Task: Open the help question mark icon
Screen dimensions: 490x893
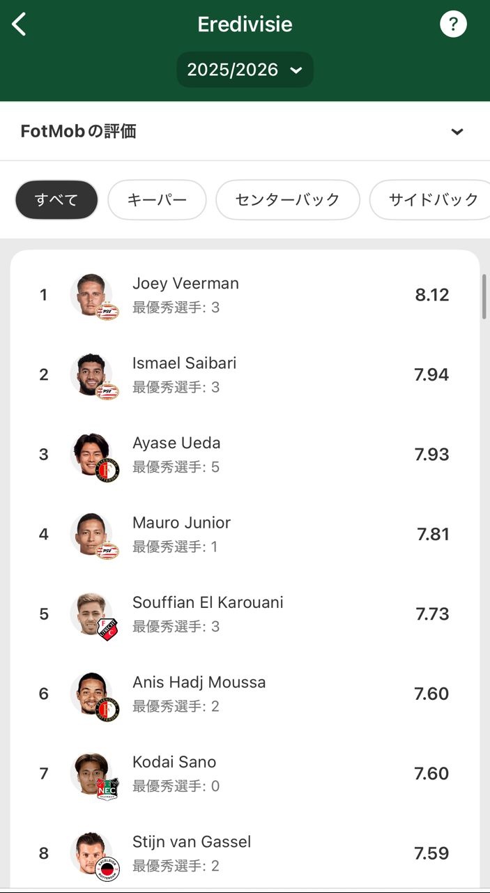Action: tap(453, 24)
